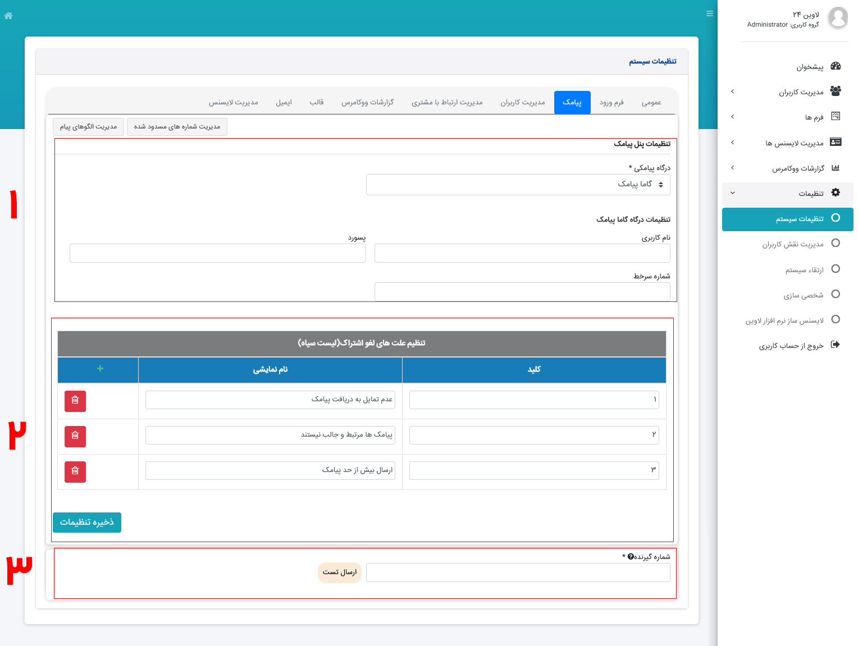The width and height of the screenshot is (858, 646).
Task: Click the WooCommerce reports chart icon in sidebar
Action: 836,167
